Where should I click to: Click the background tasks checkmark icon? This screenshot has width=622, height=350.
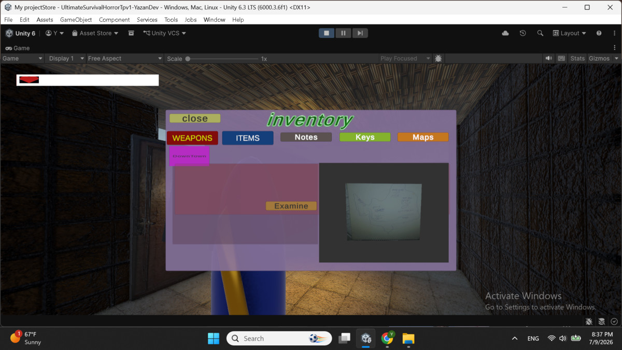click(x=614, y=321)
